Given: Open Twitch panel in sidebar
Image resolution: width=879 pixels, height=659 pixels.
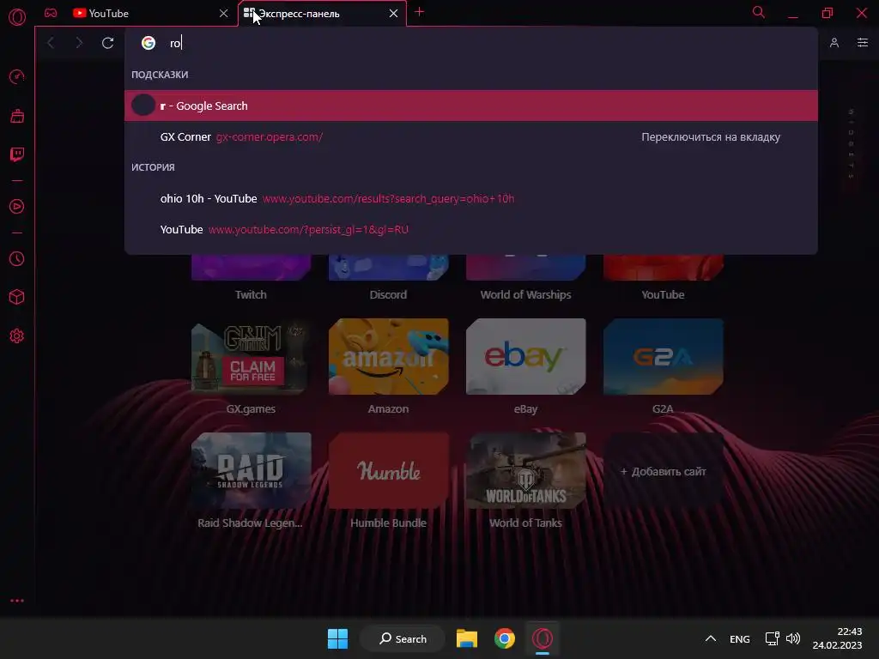Looking at the screenshot, I should (17, 154).
